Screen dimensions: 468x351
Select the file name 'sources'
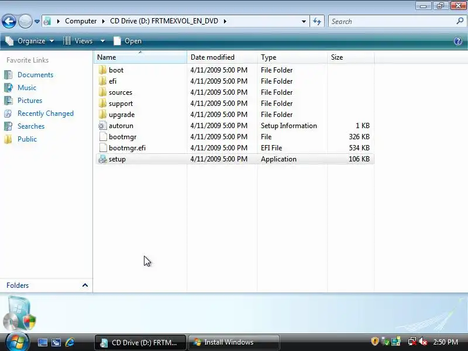pyautogui.click(x=121, y=92)
